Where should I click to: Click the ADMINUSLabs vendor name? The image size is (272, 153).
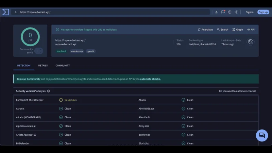tap(146, 108)
